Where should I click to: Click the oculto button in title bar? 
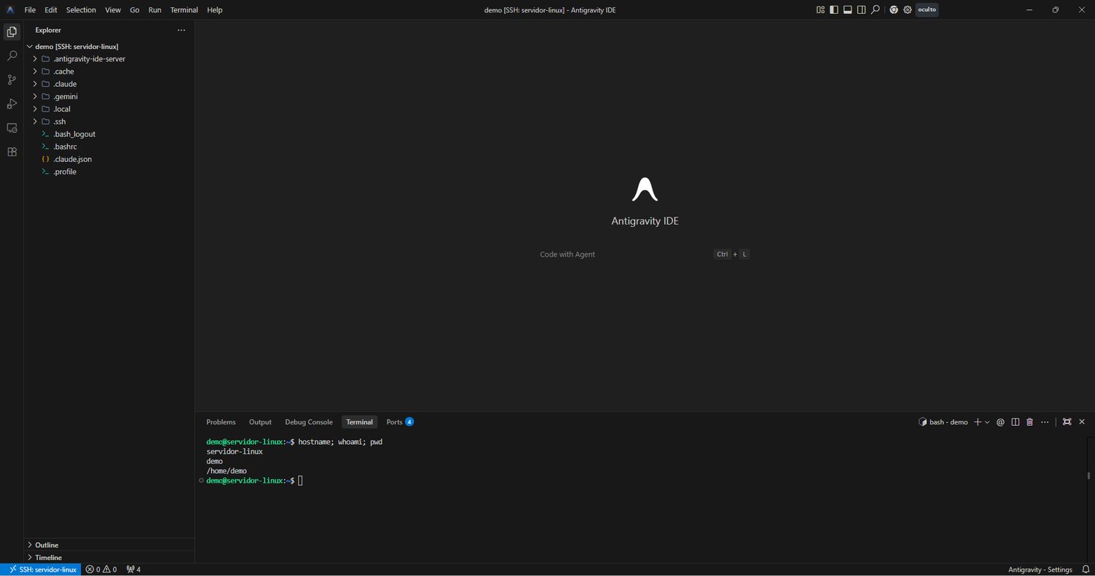coord(926,10)
